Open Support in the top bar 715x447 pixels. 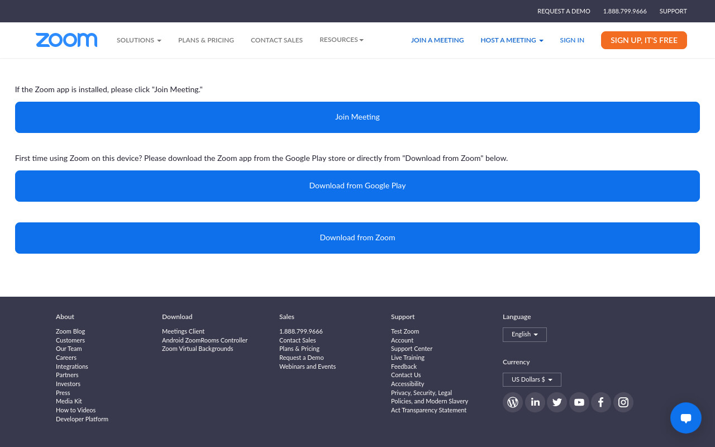point(673,11)
